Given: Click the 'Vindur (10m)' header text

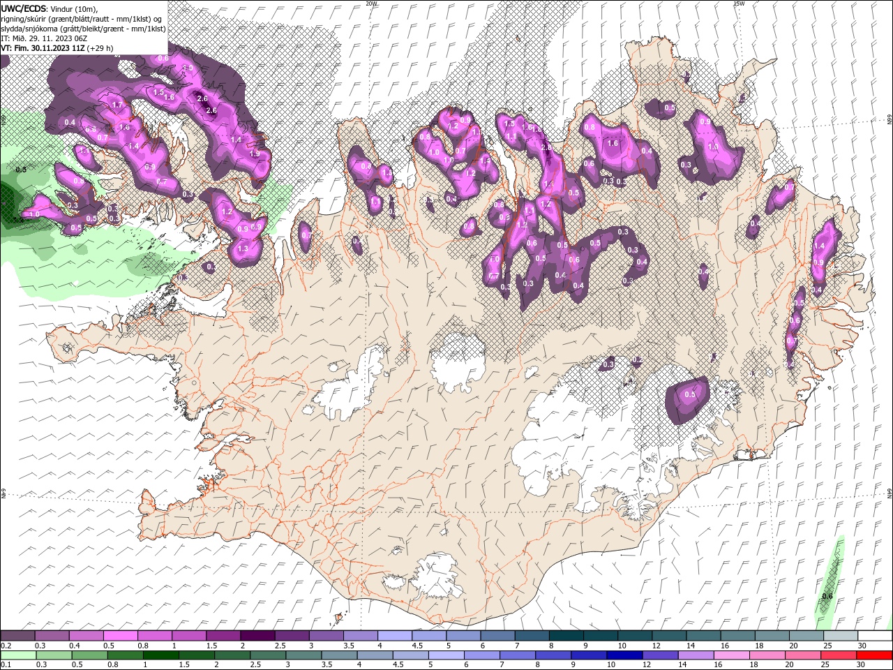Looking at the screenshot, I should tap(75, 8).
